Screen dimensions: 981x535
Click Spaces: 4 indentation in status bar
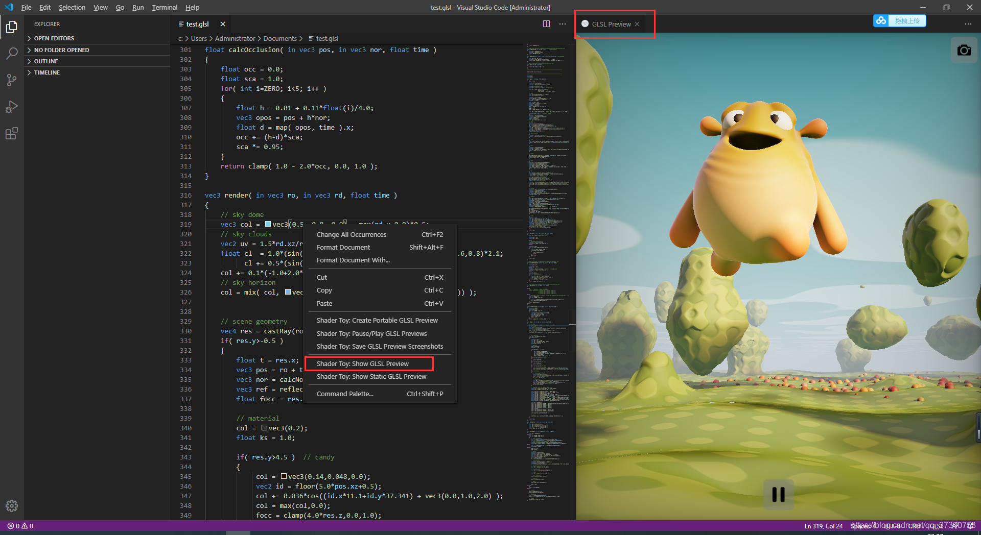pos(863,526)
